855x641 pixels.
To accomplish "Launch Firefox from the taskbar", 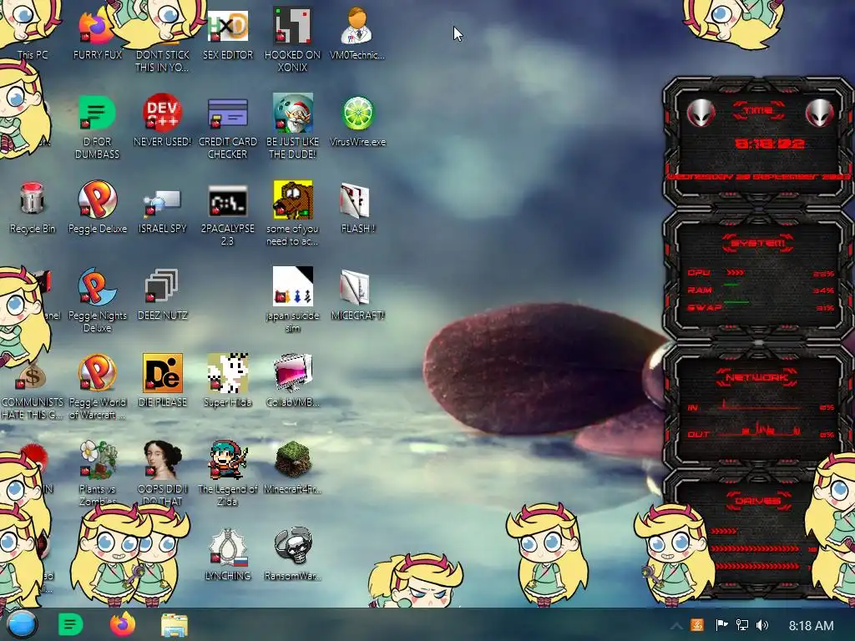I will pyautogui.click(x=123, y=624).
